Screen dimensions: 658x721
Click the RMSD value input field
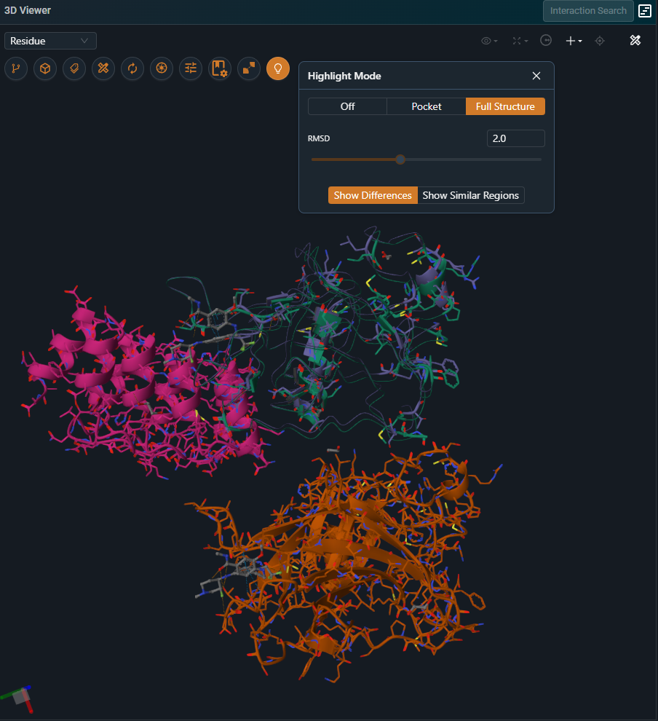(515, 138)
